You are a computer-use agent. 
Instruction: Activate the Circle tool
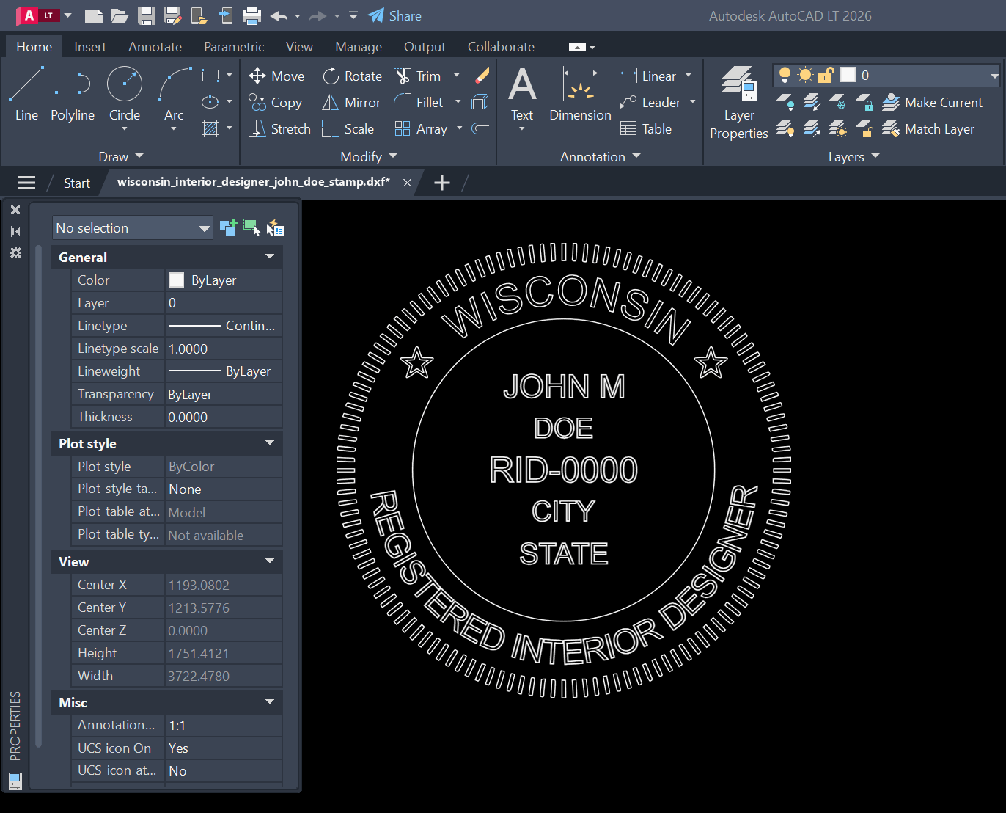coord(125,93)
